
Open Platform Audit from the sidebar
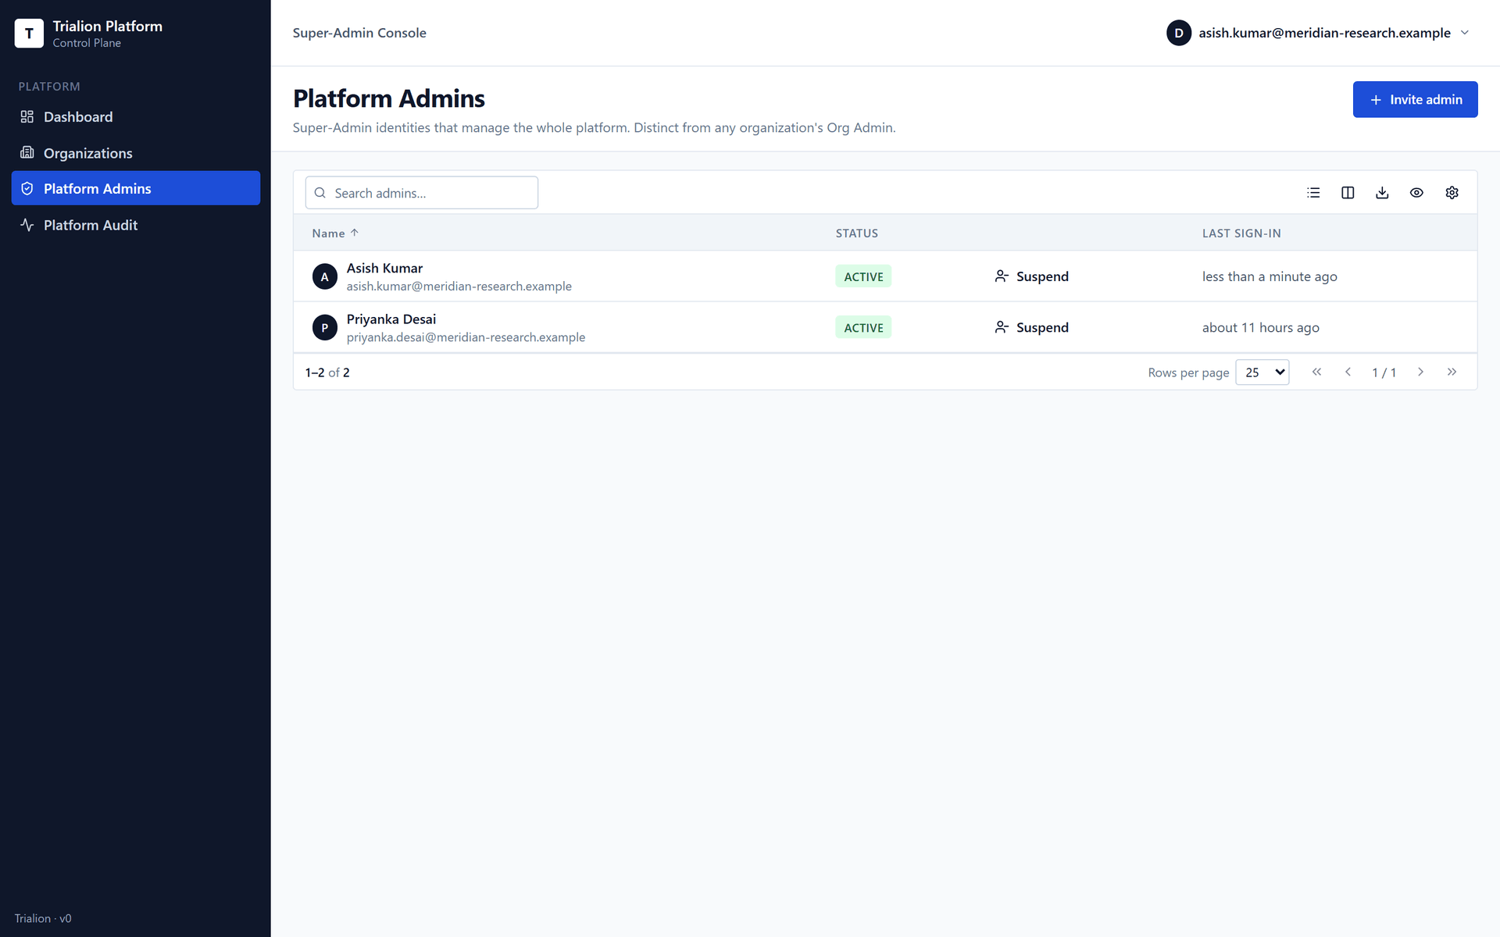coord(136,225)
